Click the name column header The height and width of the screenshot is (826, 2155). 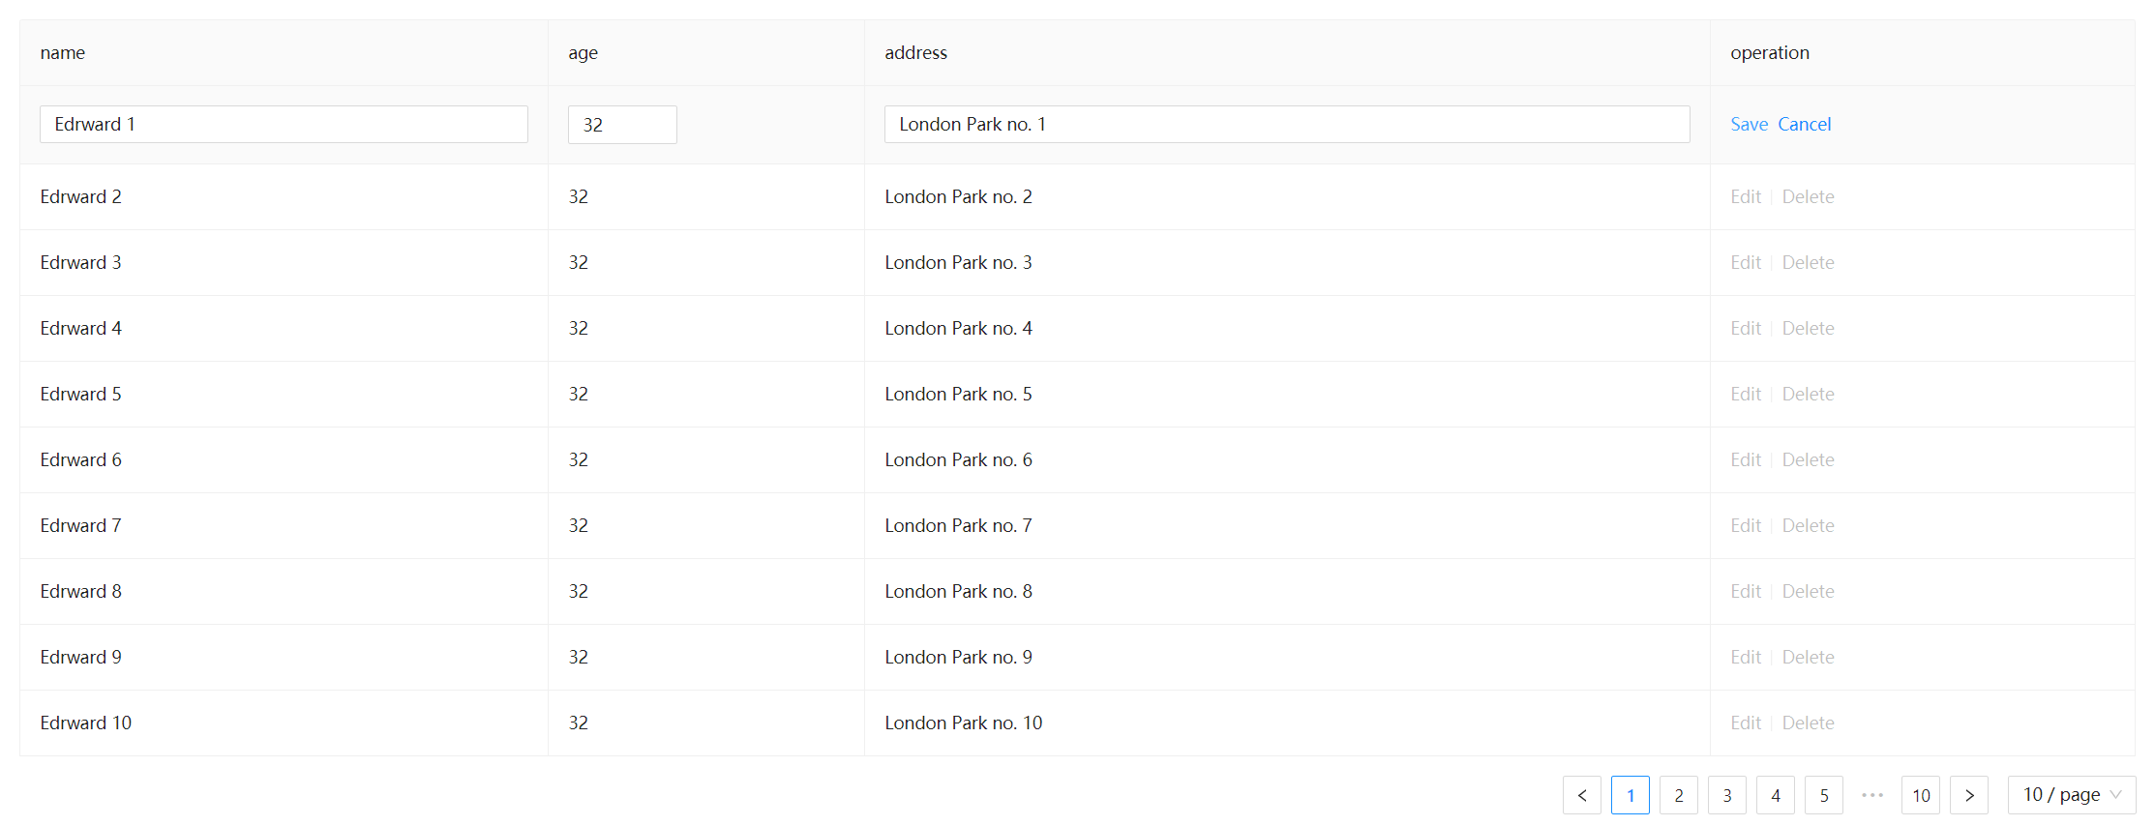point(284,53)
